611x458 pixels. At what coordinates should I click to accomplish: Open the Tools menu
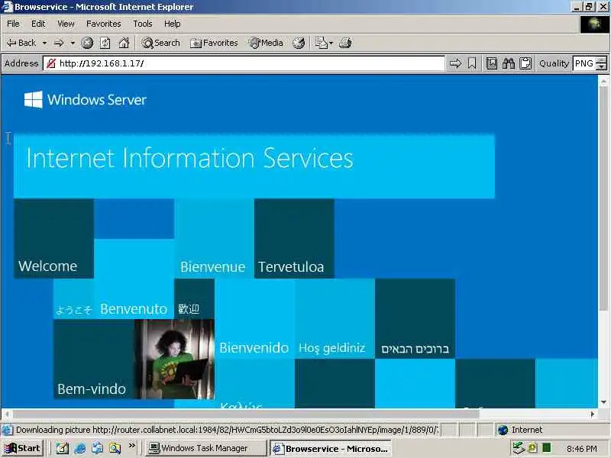143,24
